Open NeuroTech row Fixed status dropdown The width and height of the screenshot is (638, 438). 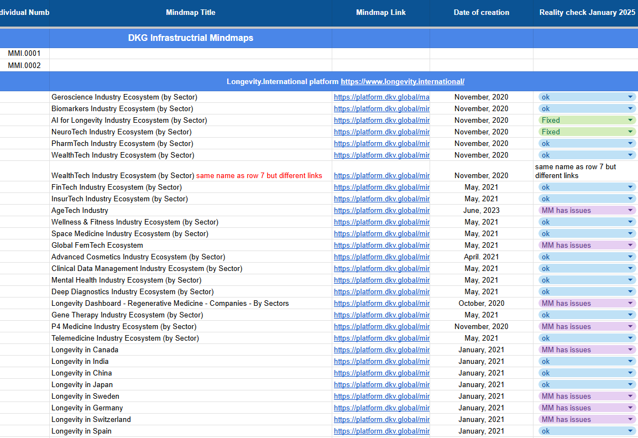(630, 132)
